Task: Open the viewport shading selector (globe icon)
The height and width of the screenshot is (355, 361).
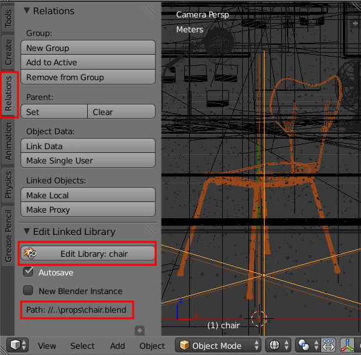Action: coord(278,345)
